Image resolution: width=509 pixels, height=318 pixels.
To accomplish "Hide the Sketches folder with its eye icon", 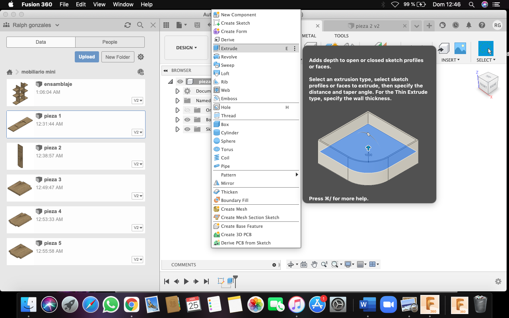I will 187,129.
